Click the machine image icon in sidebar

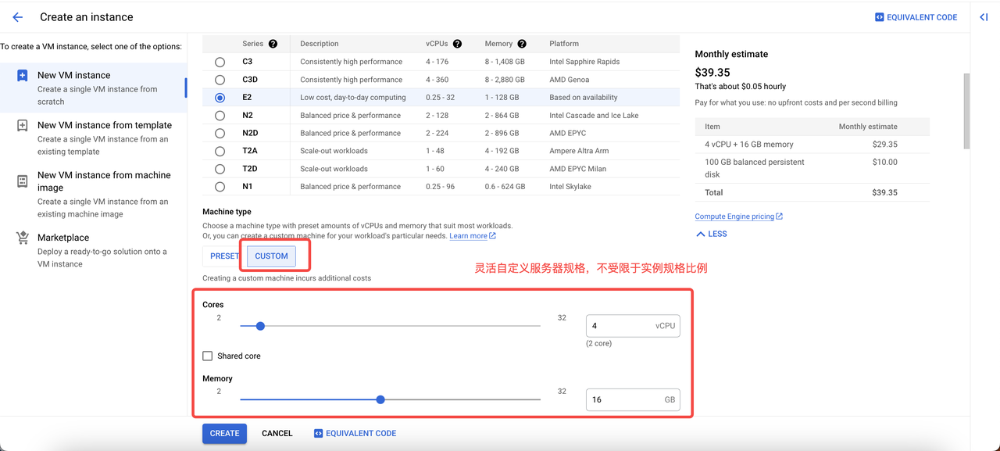click(23, 181)
